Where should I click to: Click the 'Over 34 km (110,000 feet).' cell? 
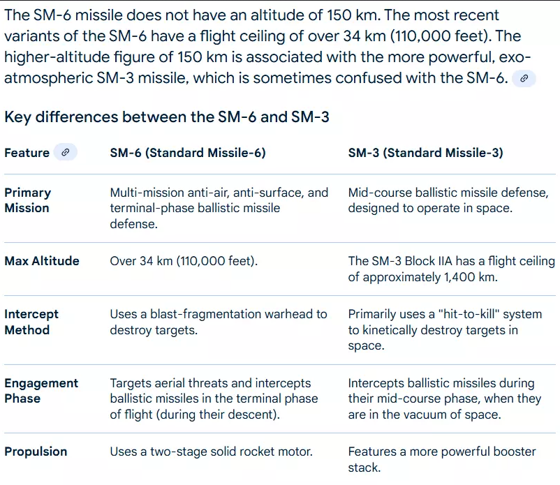click(x=184, y=261)
